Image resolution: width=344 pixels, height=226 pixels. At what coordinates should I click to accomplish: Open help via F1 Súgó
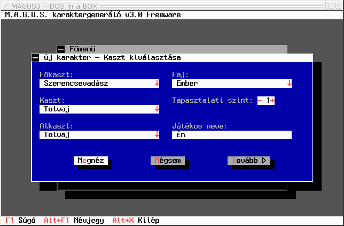[x=20, y=220]
